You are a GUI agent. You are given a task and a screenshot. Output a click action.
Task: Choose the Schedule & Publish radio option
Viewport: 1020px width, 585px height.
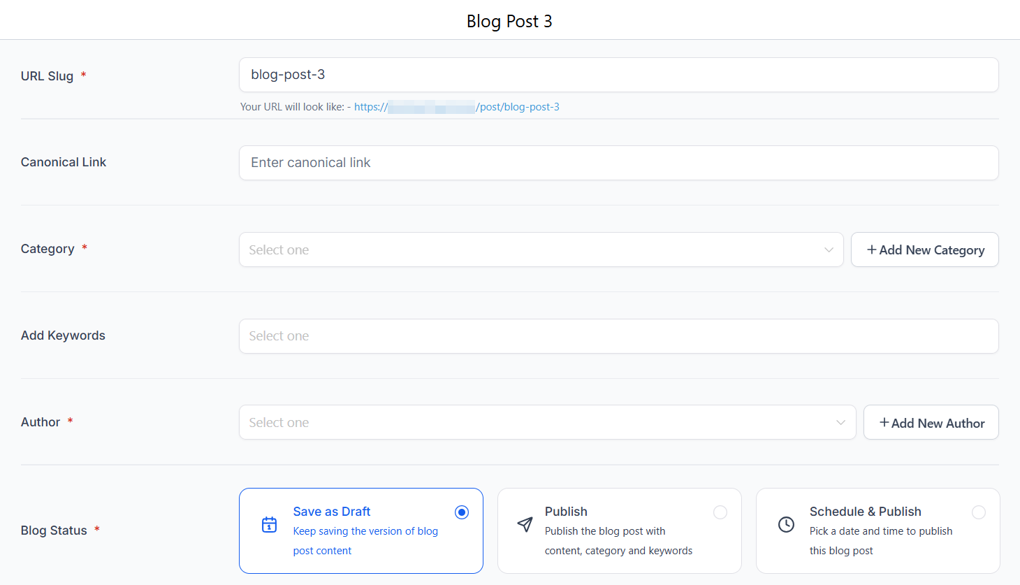click(x=979, y=512)
